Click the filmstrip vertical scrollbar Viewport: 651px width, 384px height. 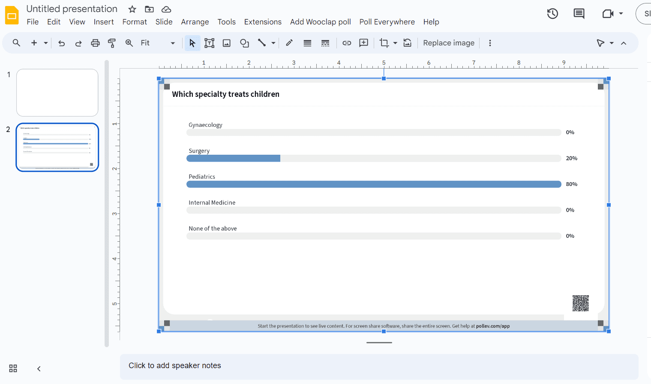[107, 204]
